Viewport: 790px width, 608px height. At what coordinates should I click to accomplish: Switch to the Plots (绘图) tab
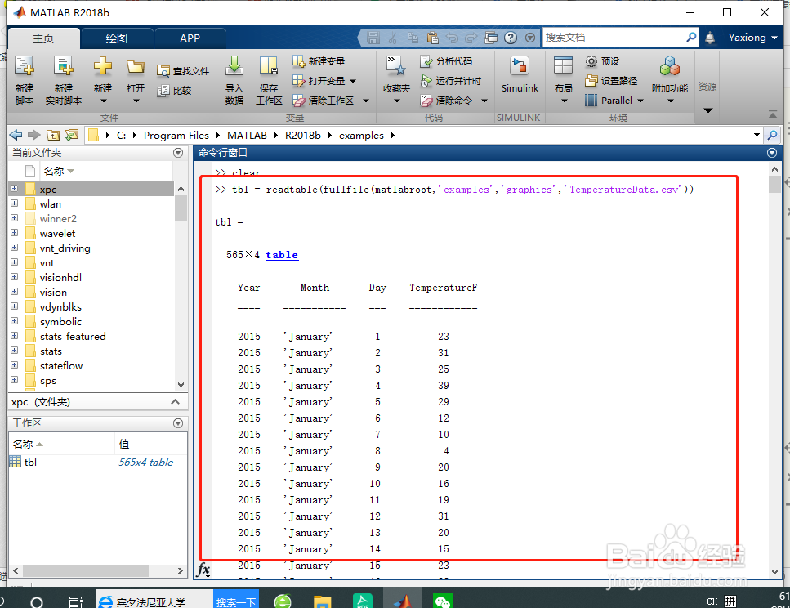[x=116, y=38]
